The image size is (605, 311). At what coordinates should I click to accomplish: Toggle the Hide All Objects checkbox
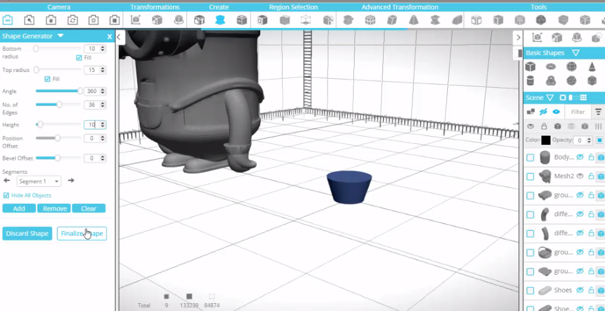click(x=6, y=195)
